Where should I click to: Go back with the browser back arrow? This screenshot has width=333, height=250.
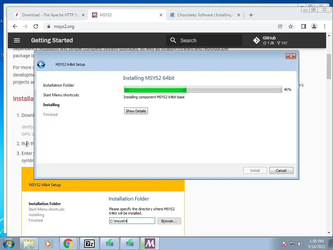tap(15, 26)
